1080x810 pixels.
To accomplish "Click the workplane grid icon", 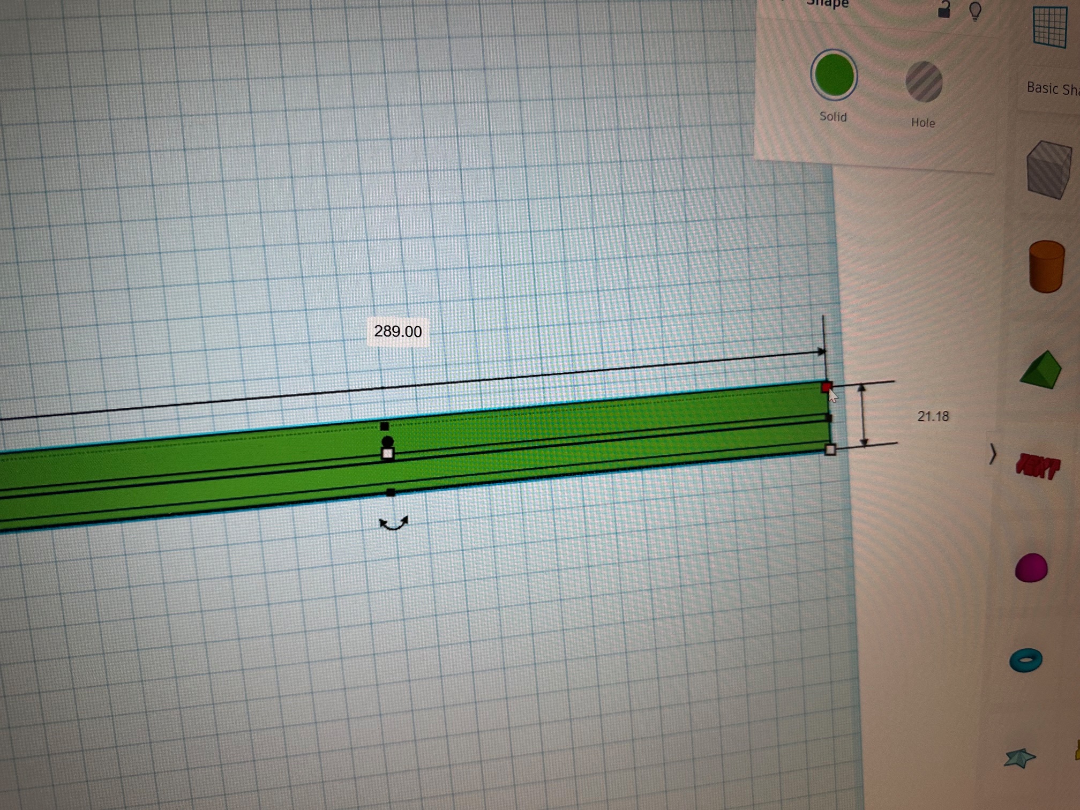I will point(1049,27).
